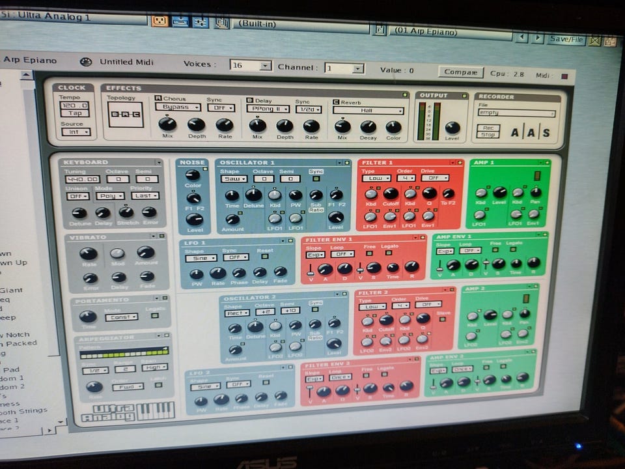Click the Arpeggiator pattern step strip
This screenshot has width=625, height=469.
pos(124,352)
